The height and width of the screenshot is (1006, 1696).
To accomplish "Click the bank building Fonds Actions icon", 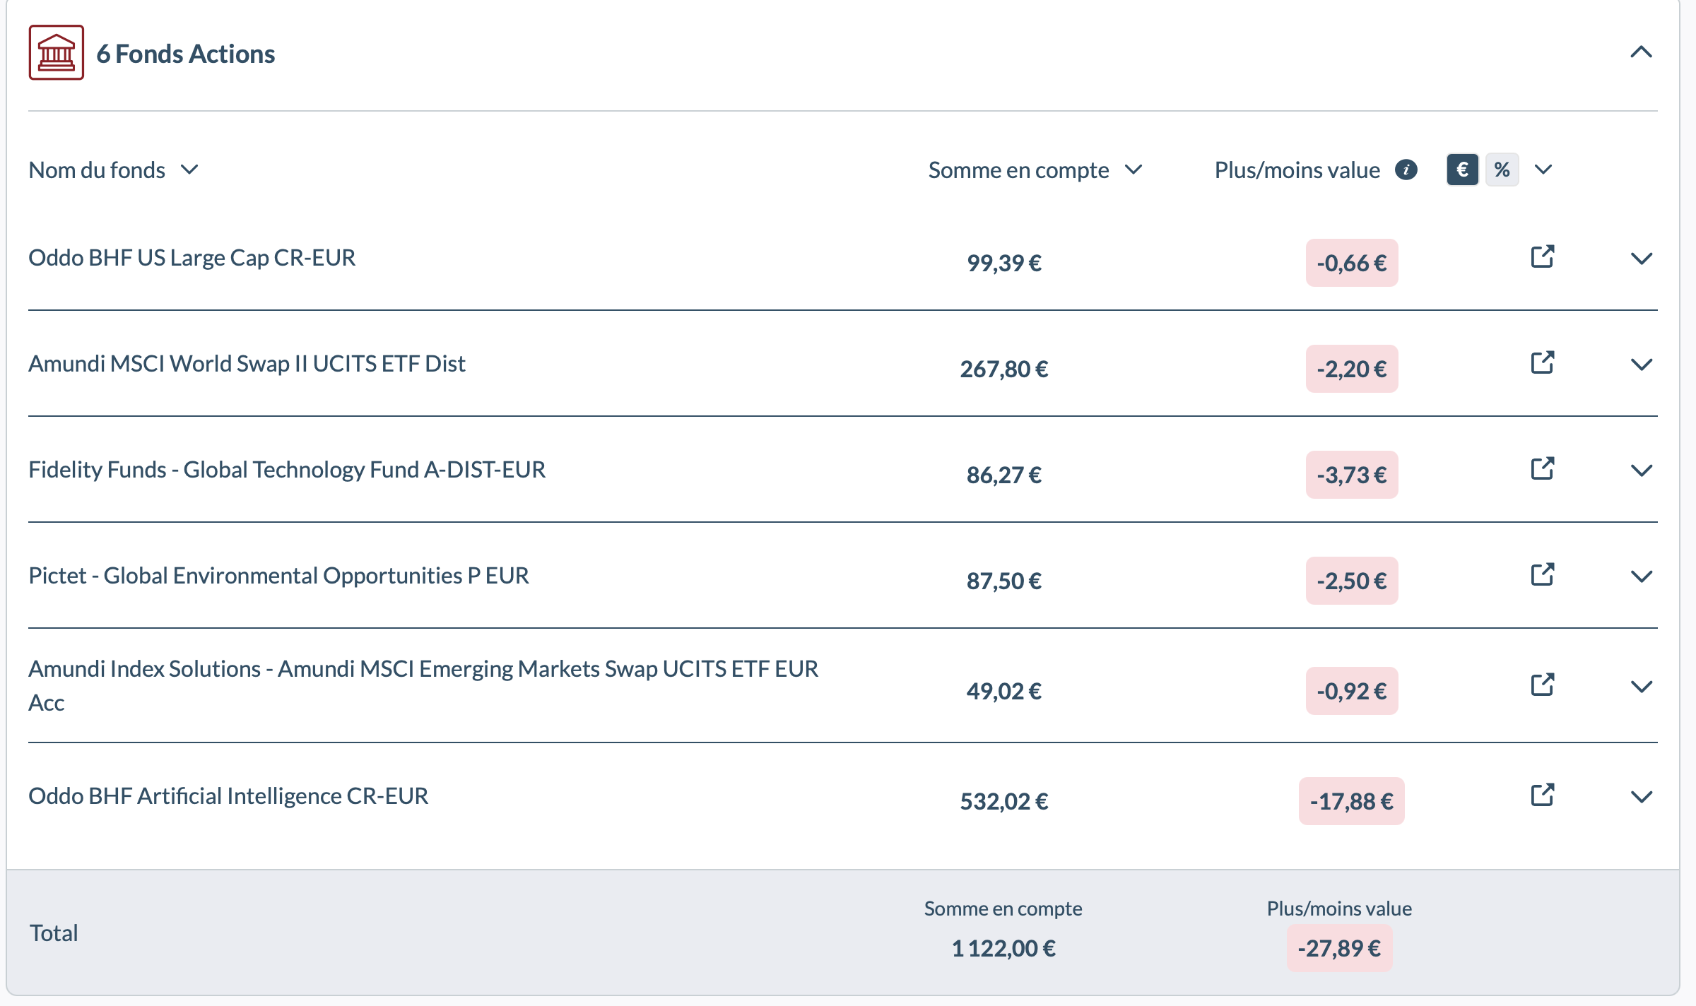I will (x=57, y=52).
